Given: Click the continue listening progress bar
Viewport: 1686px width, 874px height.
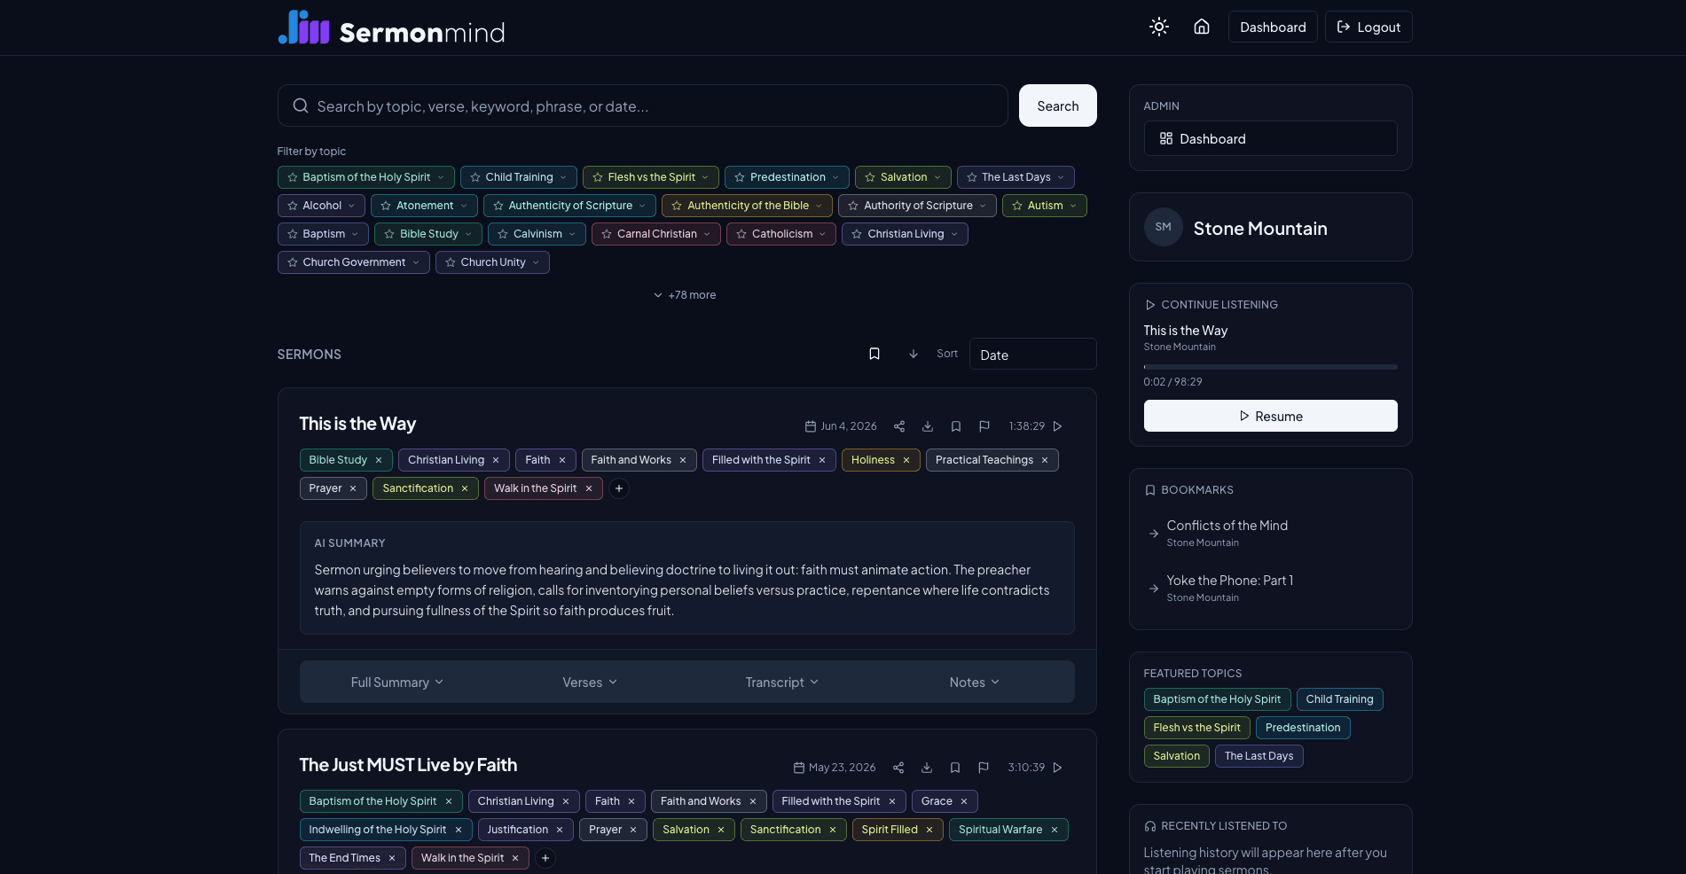Looking at the screenshot, I should click(1270, 366).
